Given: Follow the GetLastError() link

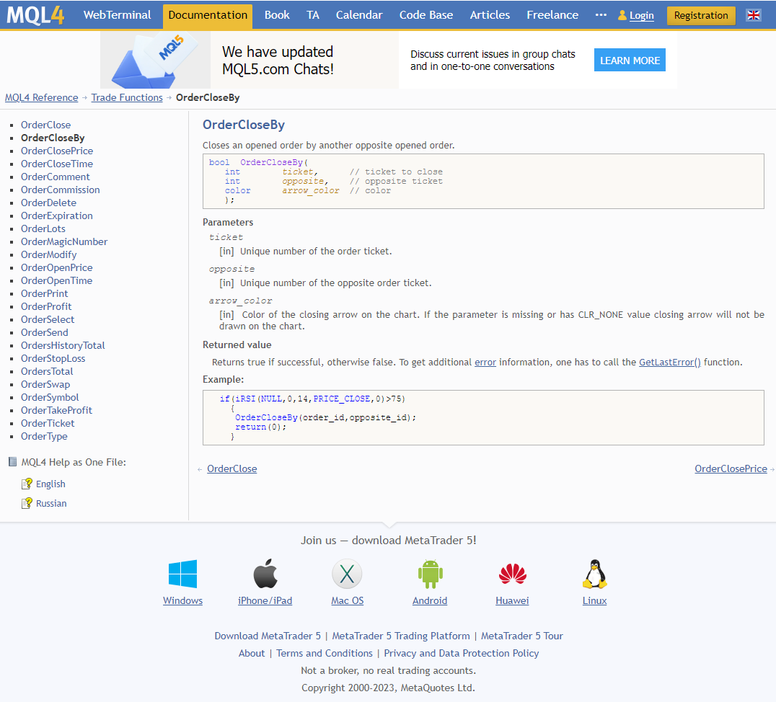Looking at the screenshot, I should [x=669, y=362].
